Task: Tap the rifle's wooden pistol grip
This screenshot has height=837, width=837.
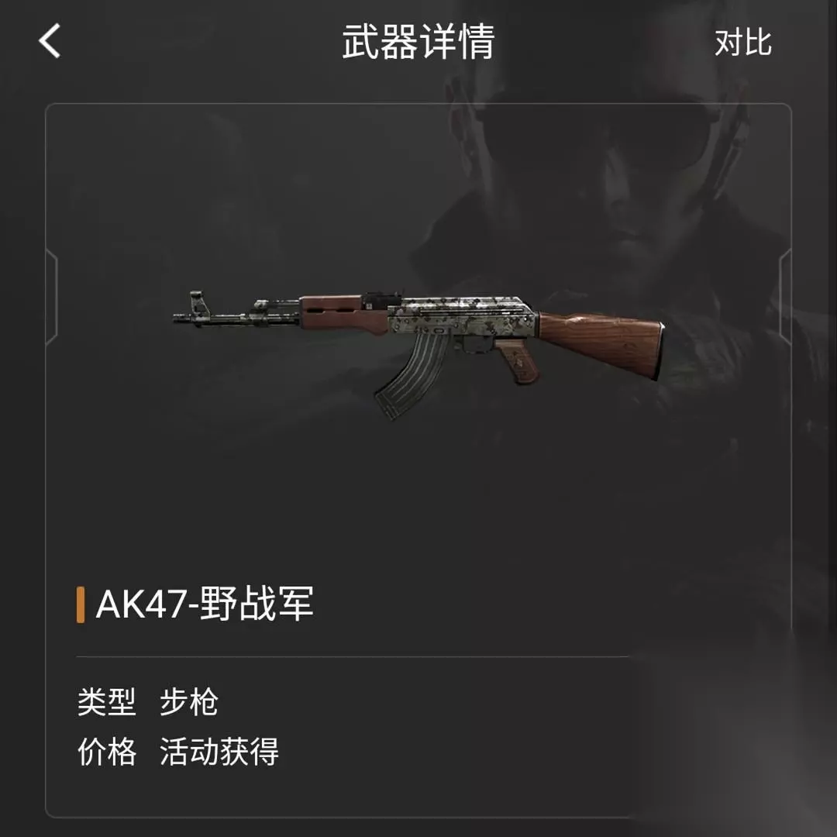Action: [x=517, y=361]
